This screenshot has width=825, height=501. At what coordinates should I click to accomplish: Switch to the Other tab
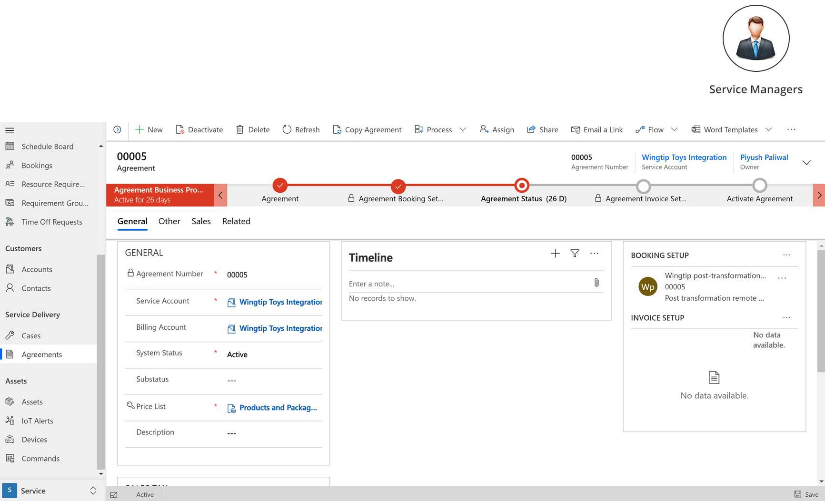[x=169, y=221]
